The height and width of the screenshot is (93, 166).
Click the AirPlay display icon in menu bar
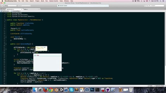pos(144,1)
